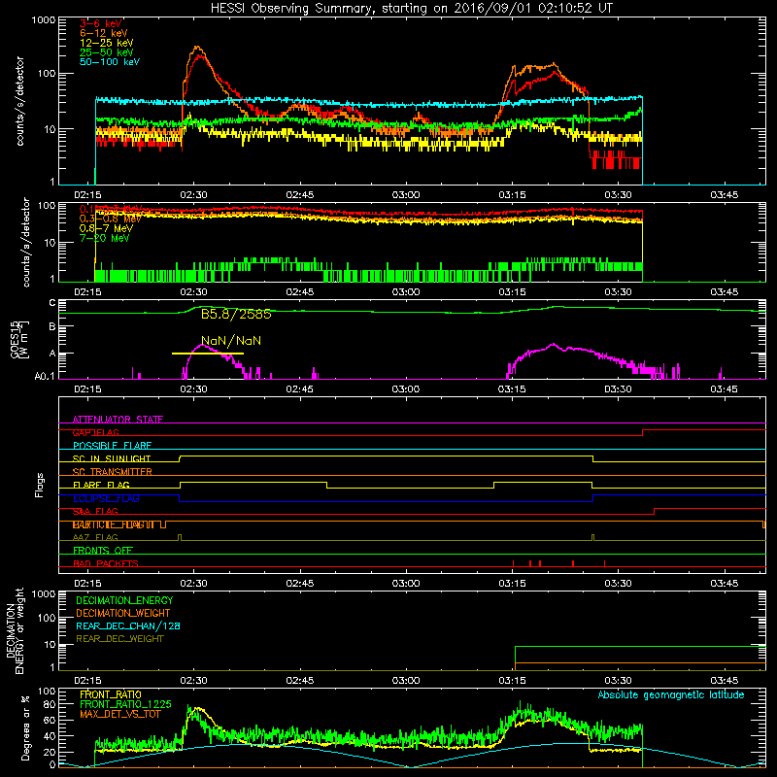Click the olive A47_FLAG label
Screen dimensions: 777x777
tap(95, 538)
